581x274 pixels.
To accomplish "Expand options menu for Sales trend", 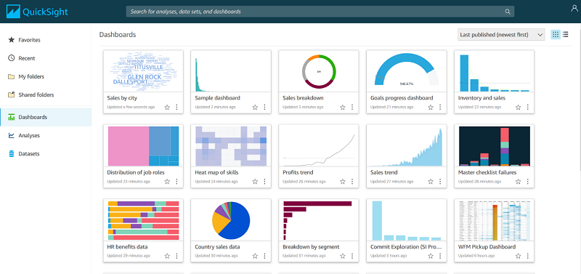I will click(440, 181).
